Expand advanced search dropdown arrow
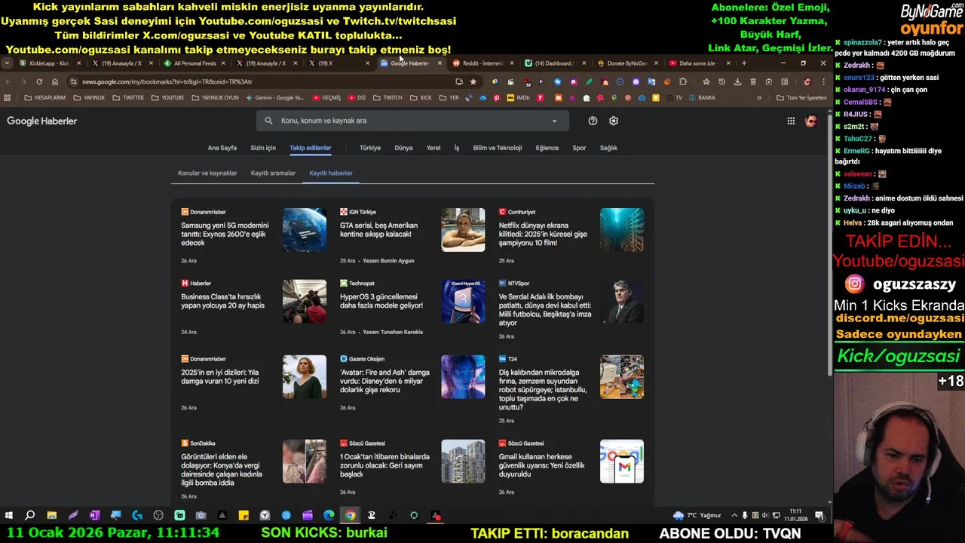965x543 pixels. [554, 121]
